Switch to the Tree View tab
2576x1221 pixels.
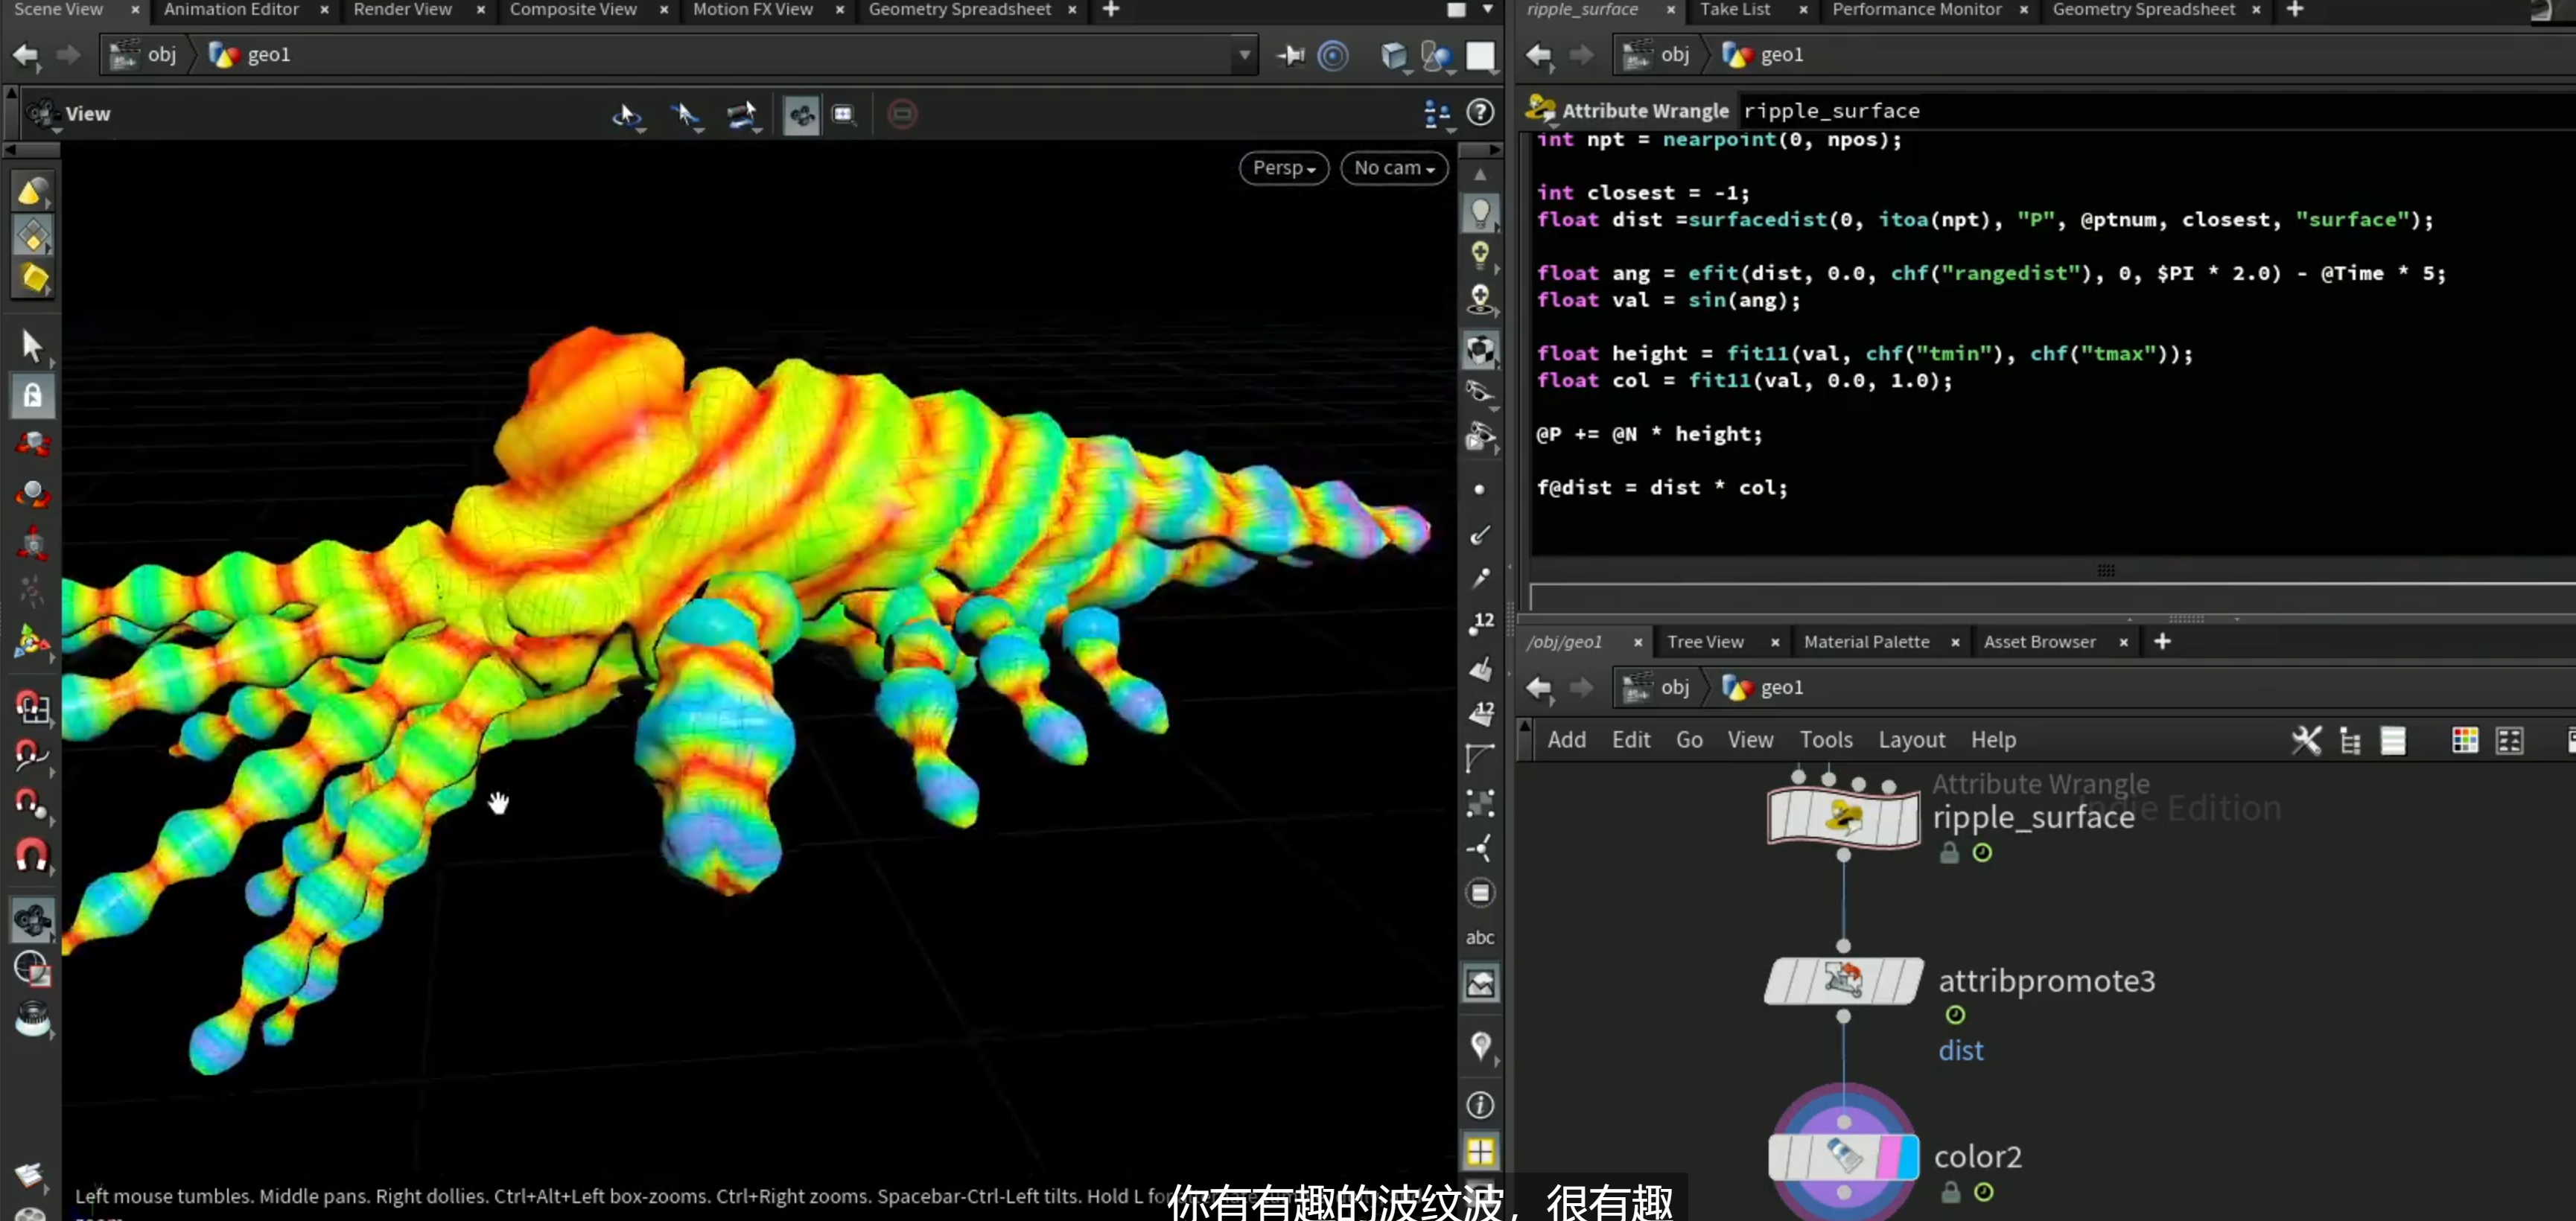(x=1705, y=642)
